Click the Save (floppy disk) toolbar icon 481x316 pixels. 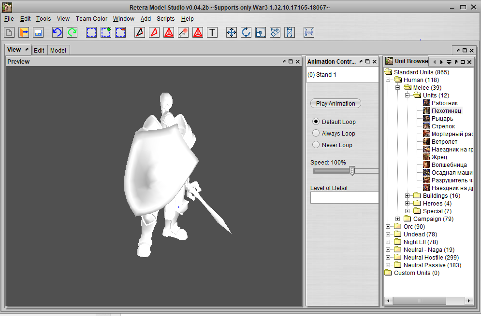(x=38, y=32)
